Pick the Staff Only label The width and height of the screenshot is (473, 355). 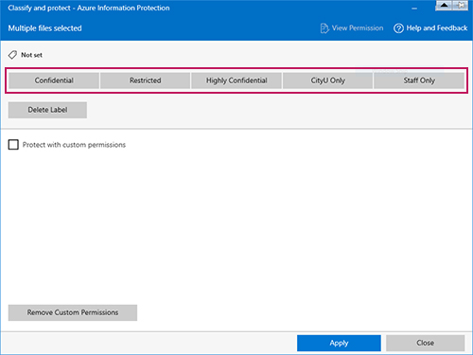click(x=419, y=80)
